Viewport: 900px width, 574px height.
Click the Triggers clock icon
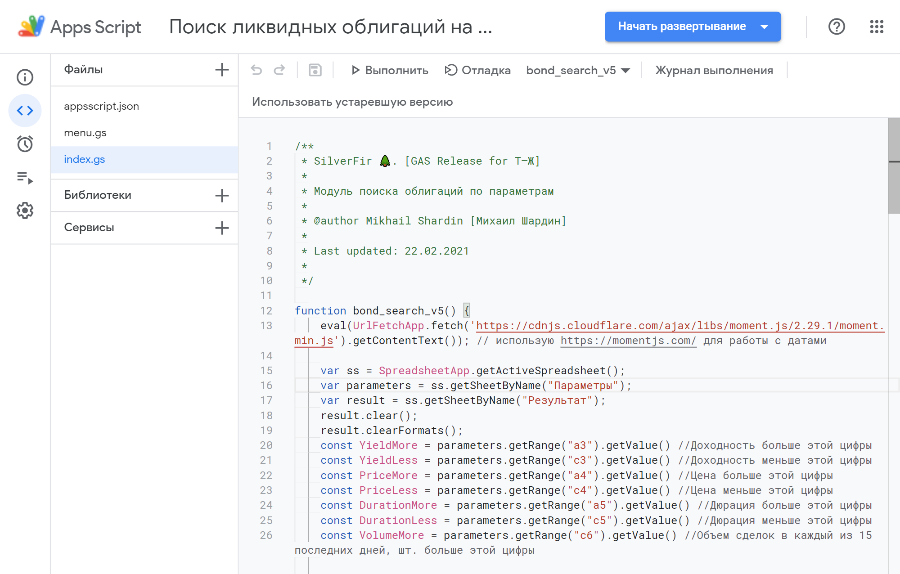24,145
